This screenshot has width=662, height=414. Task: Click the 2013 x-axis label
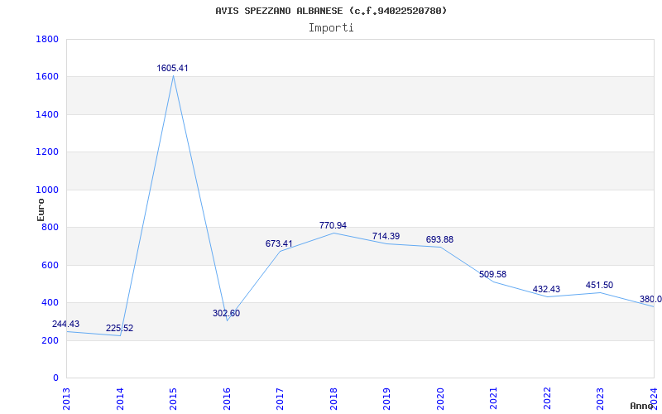coord(67,398)
